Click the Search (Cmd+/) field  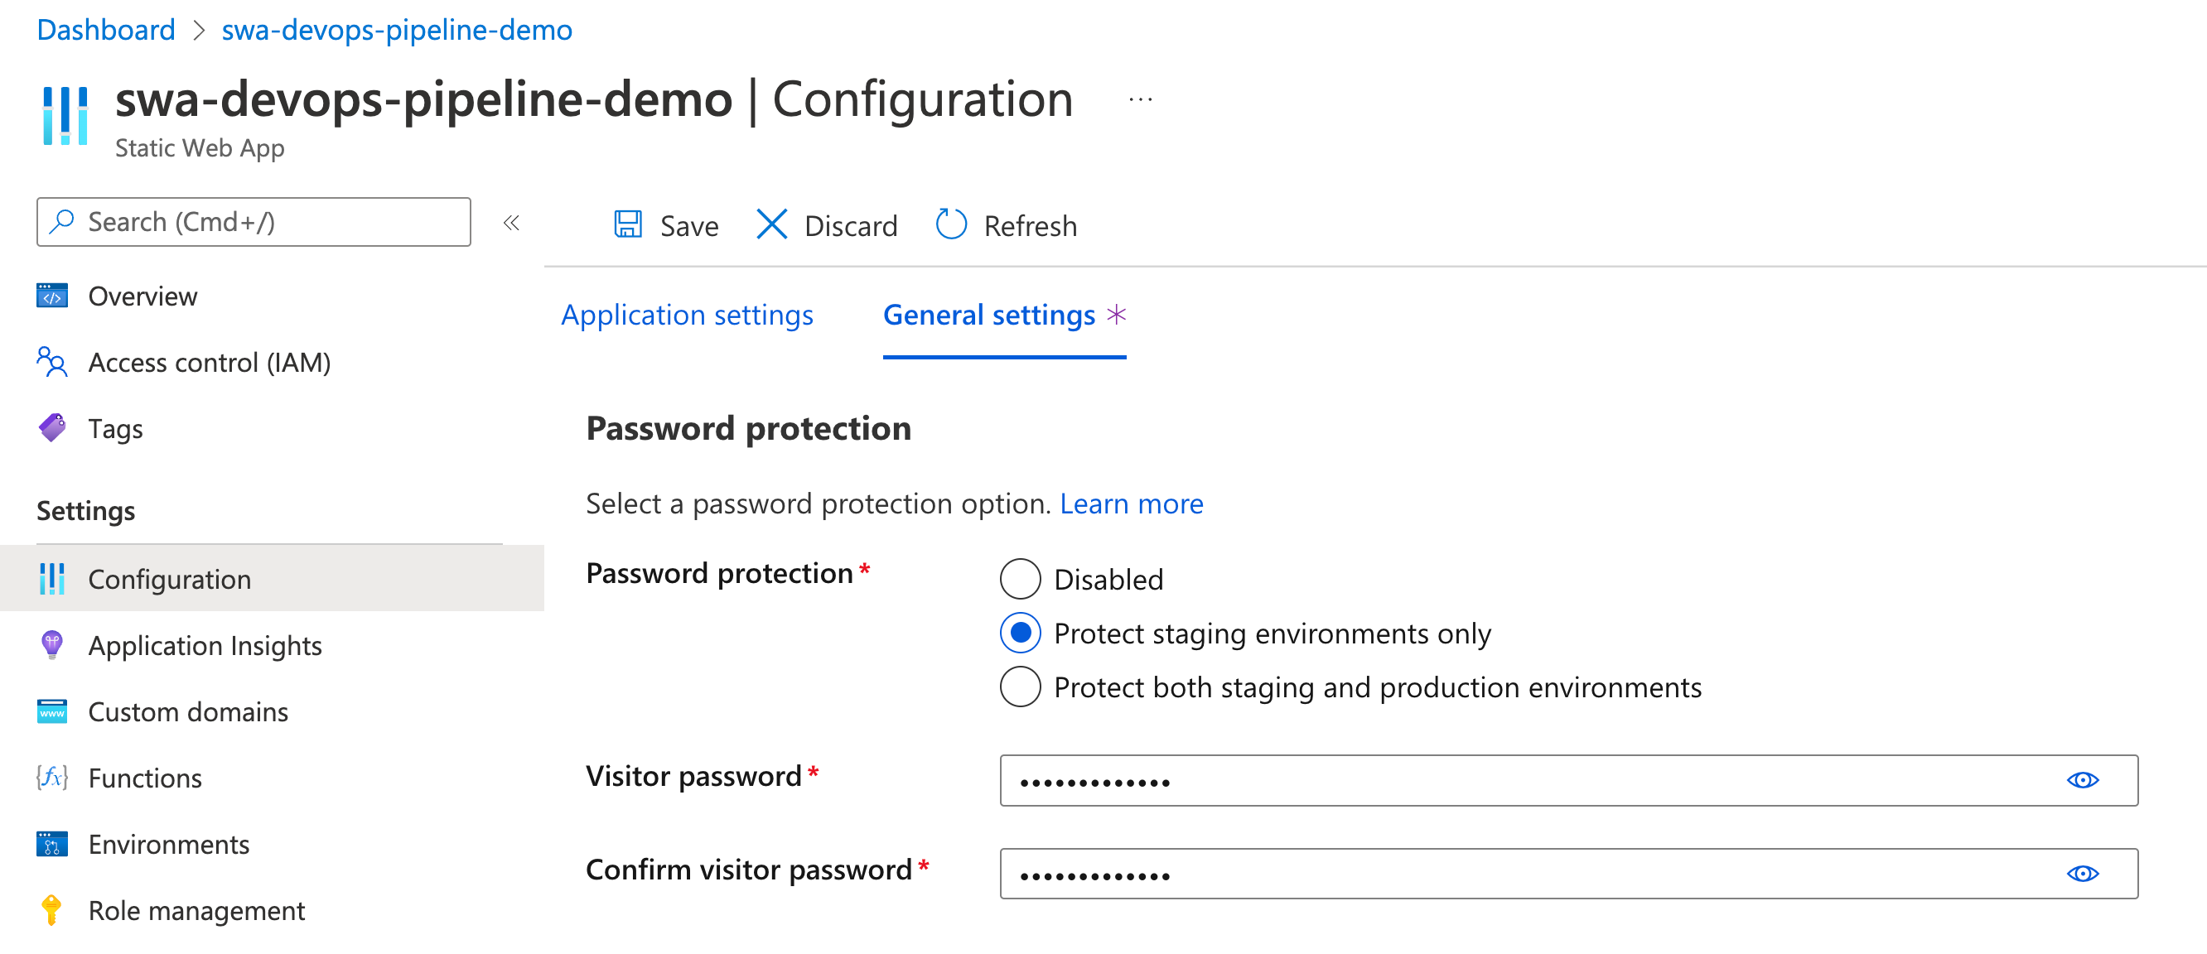click(x=254, y=222)
